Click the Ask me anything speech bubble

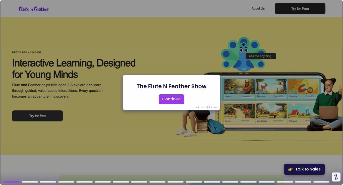coord(261,56)
